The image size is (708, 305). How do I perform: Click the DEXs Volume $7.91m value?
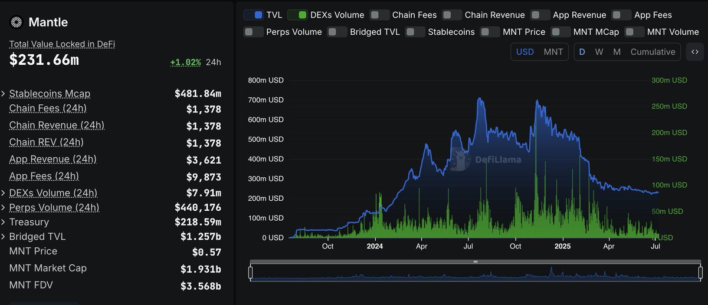(x=204, y=193)
